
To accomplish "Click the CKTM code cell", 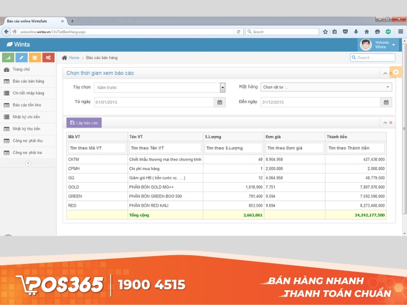I will click(97, 159).
